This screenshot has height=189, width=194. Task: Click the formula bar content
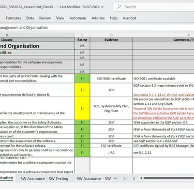[x=97, y=27]
